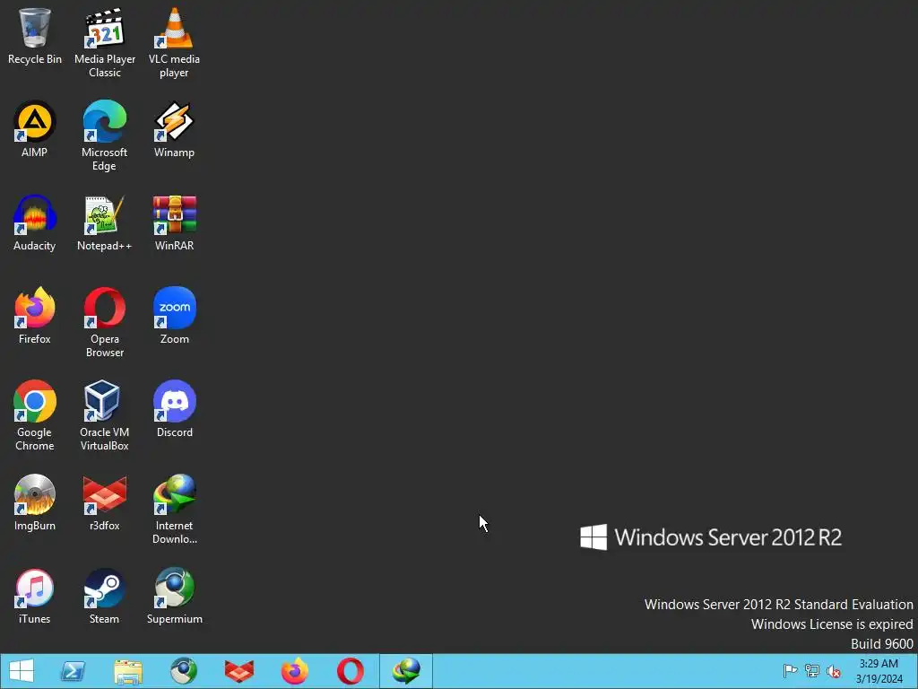The image size is (918, 689).
Task: Select the Firefox desktop shortcut
Action: 35,316
